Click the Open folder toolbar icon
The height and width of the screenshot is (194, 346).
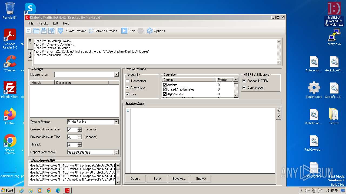pyautogui.click(x=36, y=31)
